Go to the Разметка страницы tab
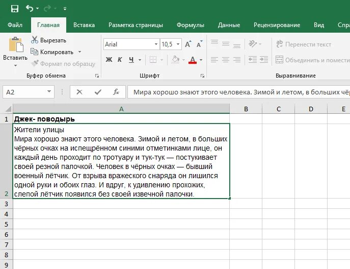The image size is (350, 269). [x=136, y=25]
